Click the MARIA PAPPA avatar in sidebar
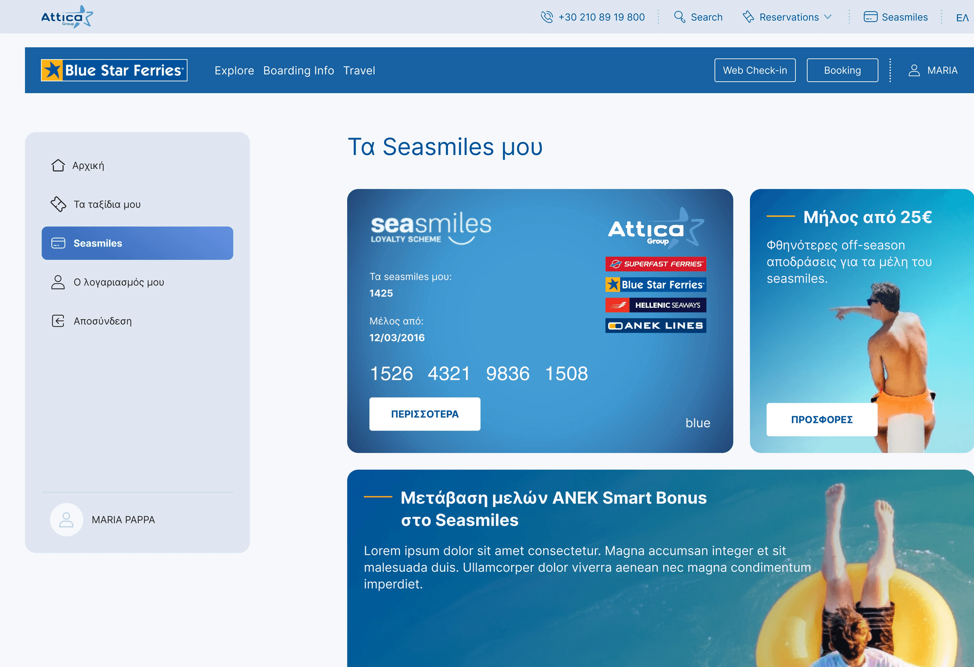The height and width of the screenshot is (667, 974). 67,520
